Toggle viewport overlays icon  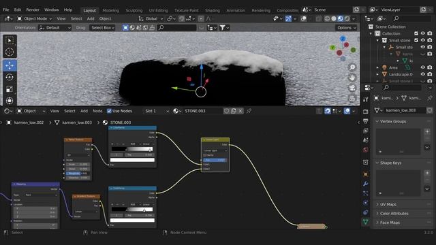click(x=304, y=18)
